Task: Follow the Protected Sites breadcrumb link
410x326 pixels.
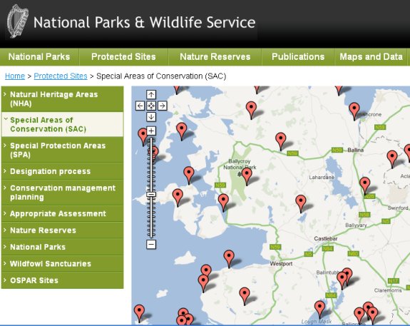Action: coord(61,76)
